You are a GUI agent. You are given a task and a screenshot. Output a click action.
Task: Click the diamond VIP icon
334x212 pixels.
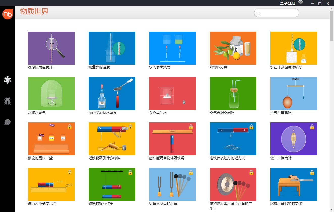coord(300,3)
